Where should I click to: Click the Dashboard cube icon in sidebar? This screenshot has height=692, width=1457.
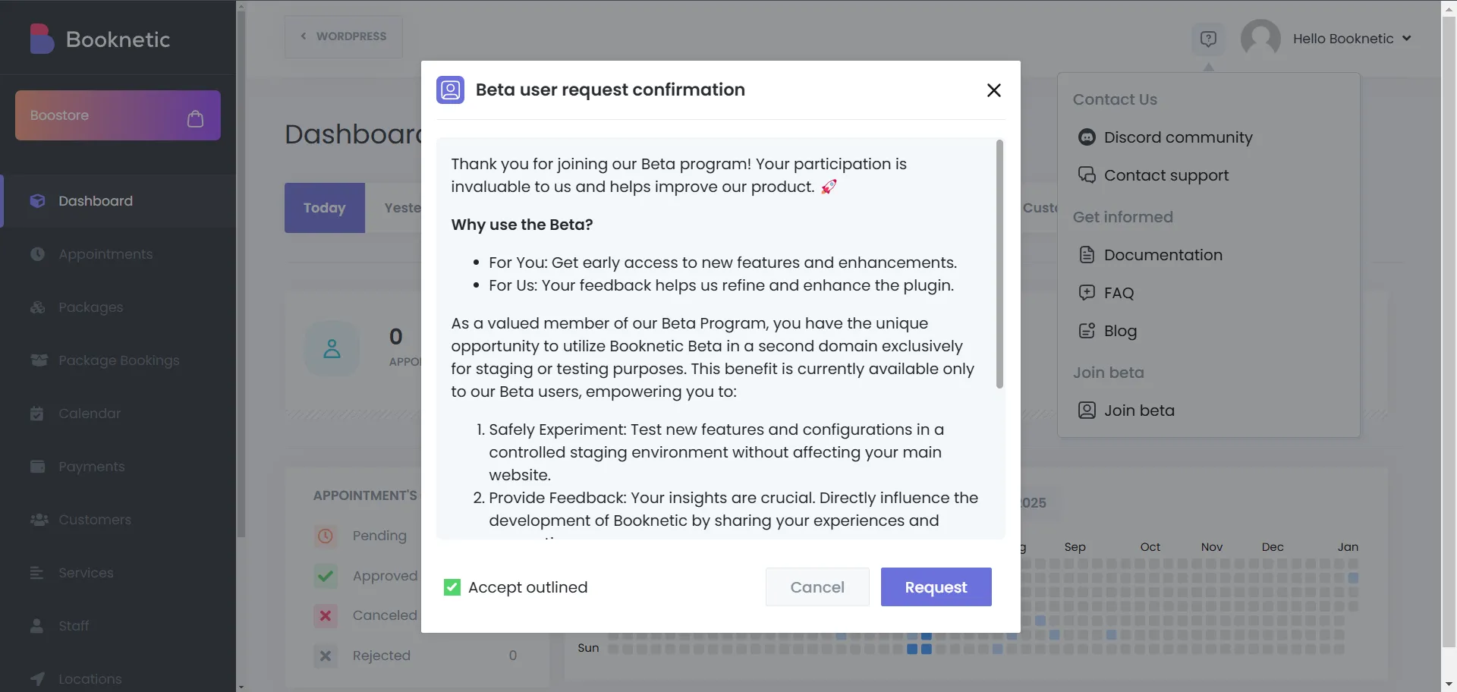(x=37, y=201)
